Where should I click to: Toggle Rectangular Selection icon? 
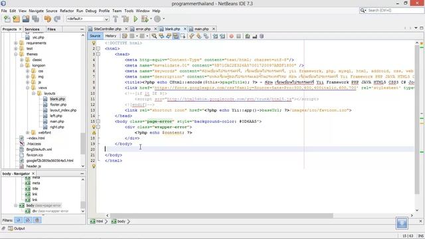[183, 36]
